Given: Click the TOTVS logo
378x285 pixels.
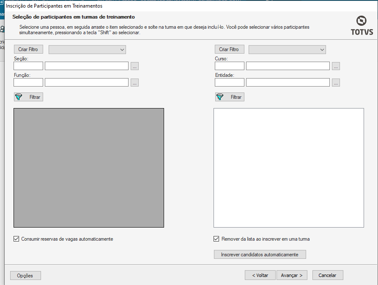Looking at the screenshot, I should click(x=362, y=26).
